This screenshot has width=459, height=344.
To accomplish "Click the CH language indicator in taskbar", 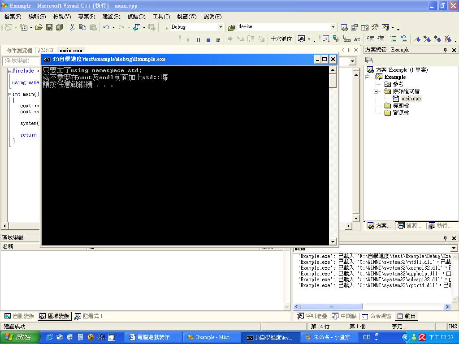I will (x=367, y=337).
